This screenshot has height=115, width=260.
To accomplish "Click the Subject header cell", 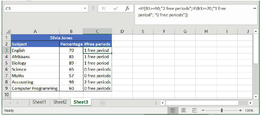I will click(x=35, y=44).
